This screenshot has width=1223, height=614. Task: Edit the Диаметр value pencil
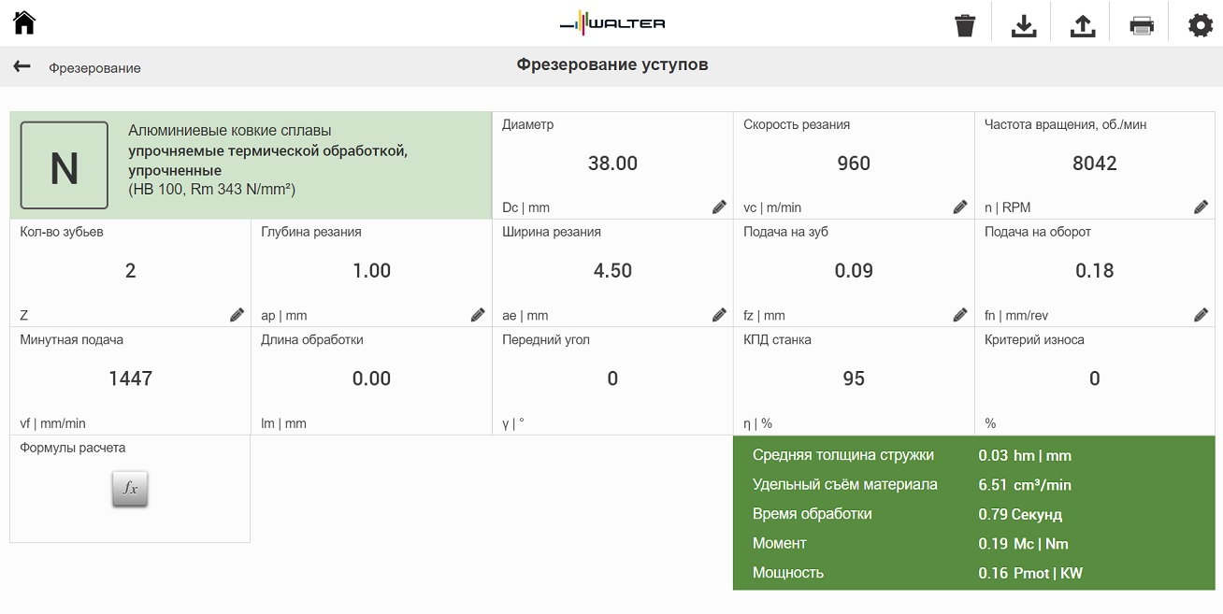point(719,207)
